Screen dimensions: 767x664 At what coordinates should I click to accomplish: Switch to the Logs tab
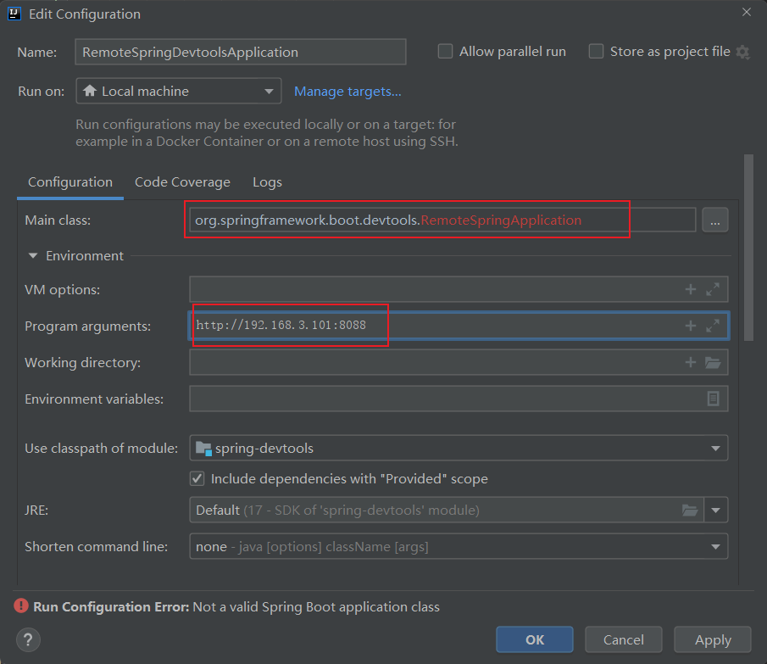pos(267,182)
